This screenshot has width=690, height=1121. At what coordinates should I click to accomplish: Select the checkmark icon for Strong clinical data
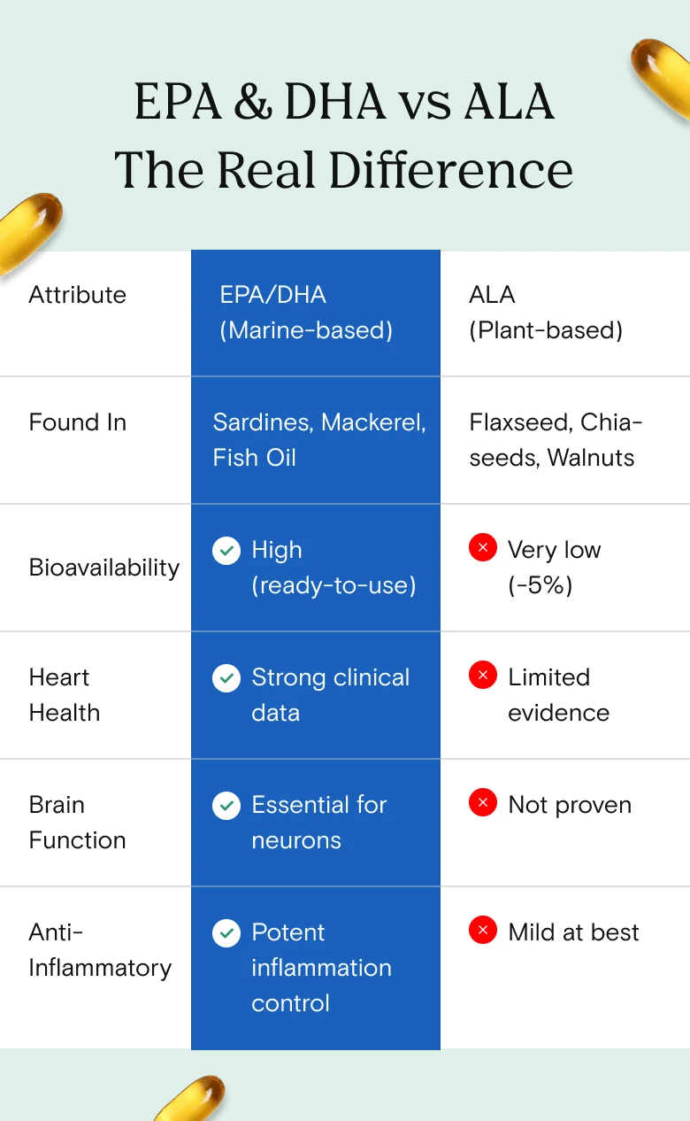tap(226, 677)
